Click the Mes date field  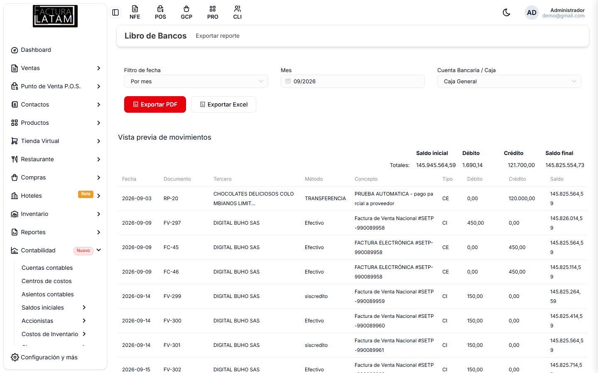(353, 81)
